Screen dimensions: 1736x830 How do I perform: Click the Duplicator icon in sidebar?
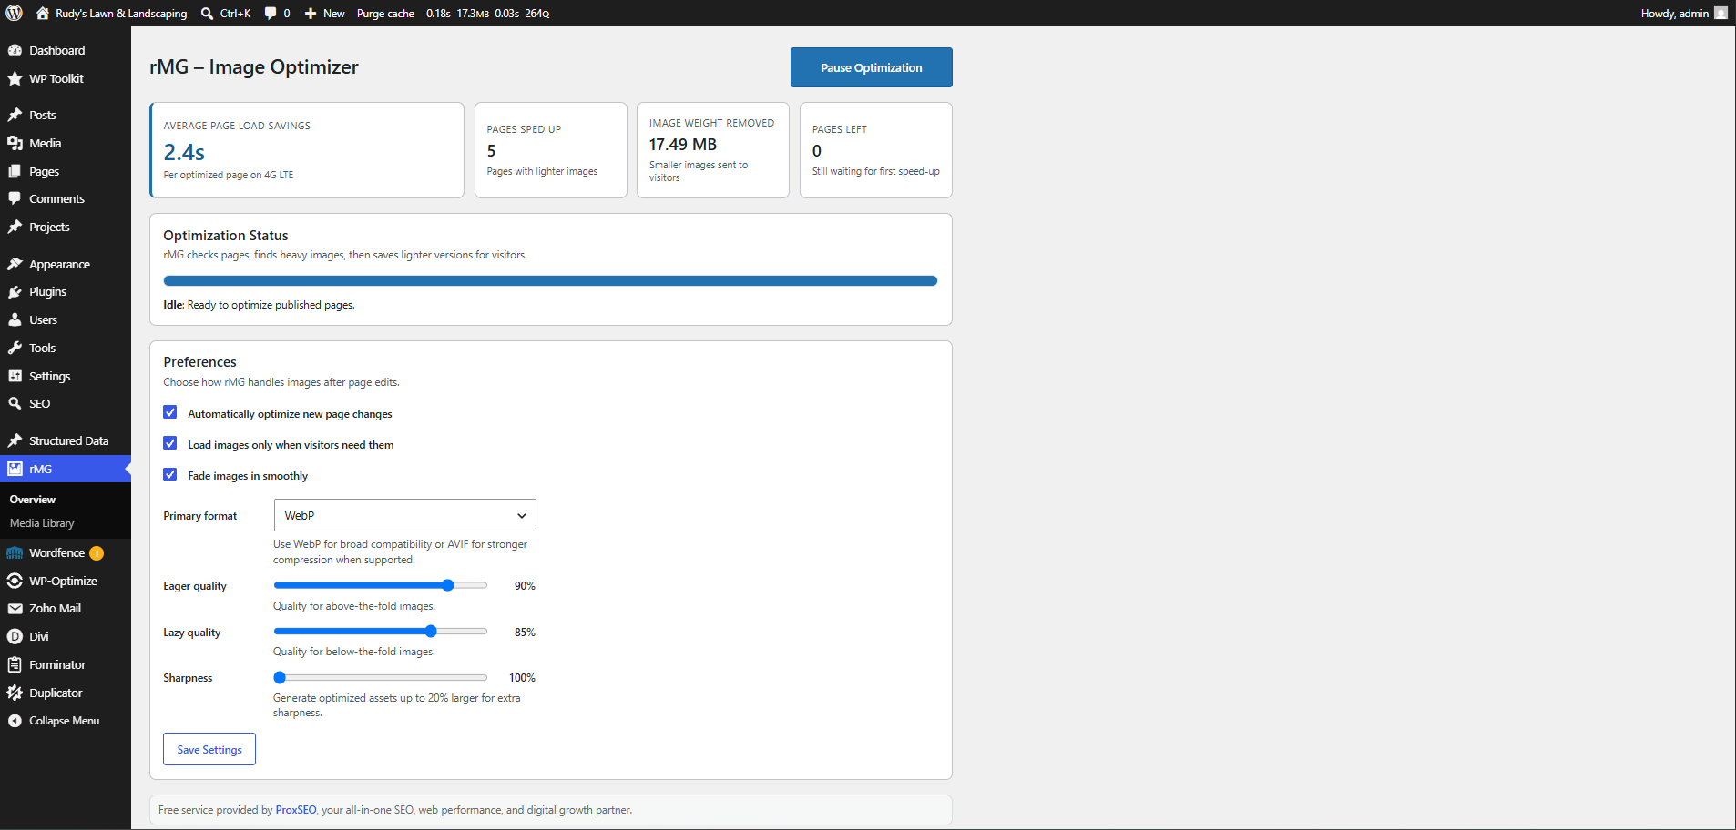coord(15,693)
